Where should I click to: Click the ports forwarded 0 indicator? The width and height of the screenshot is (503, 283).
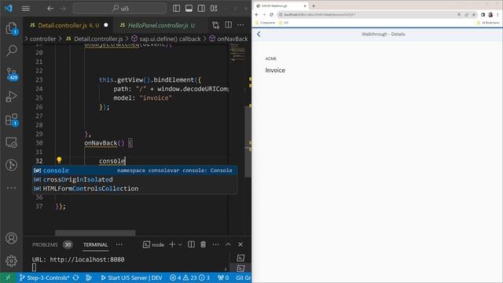223,277
